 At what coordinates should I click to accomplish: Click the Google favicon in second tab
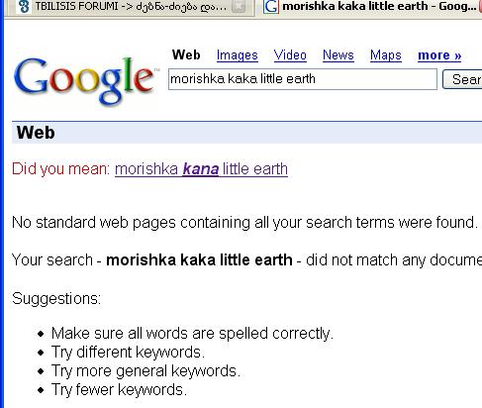click(x=271, y=7)
